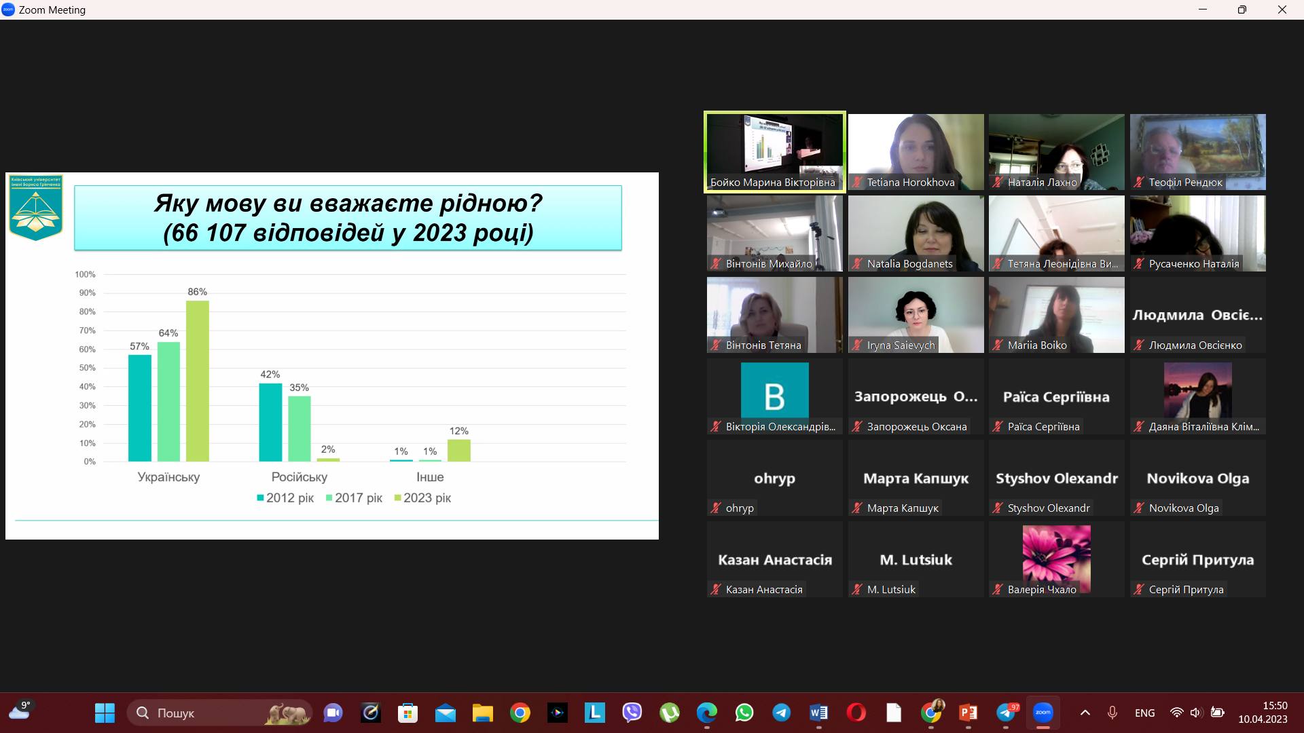Open the Windows Start menu
The width and height of the screenshot is (1304, 733).
point(105,713)
